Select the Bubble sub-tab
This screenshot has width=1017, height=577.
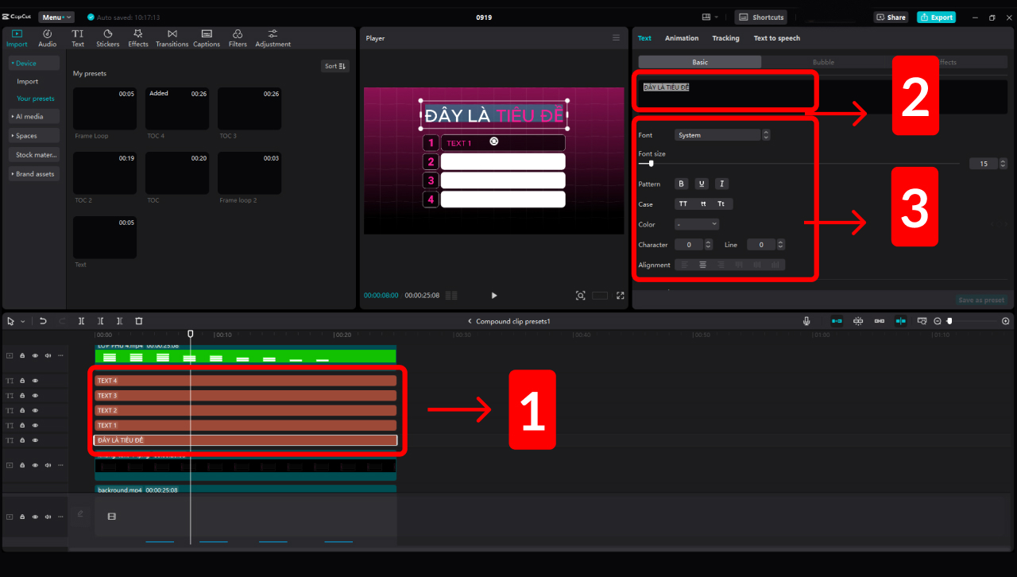[x=823, y=62]
